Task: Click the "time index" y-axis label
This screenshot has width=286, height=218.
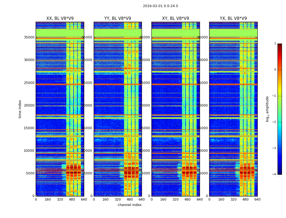Action: coord(20,109)
